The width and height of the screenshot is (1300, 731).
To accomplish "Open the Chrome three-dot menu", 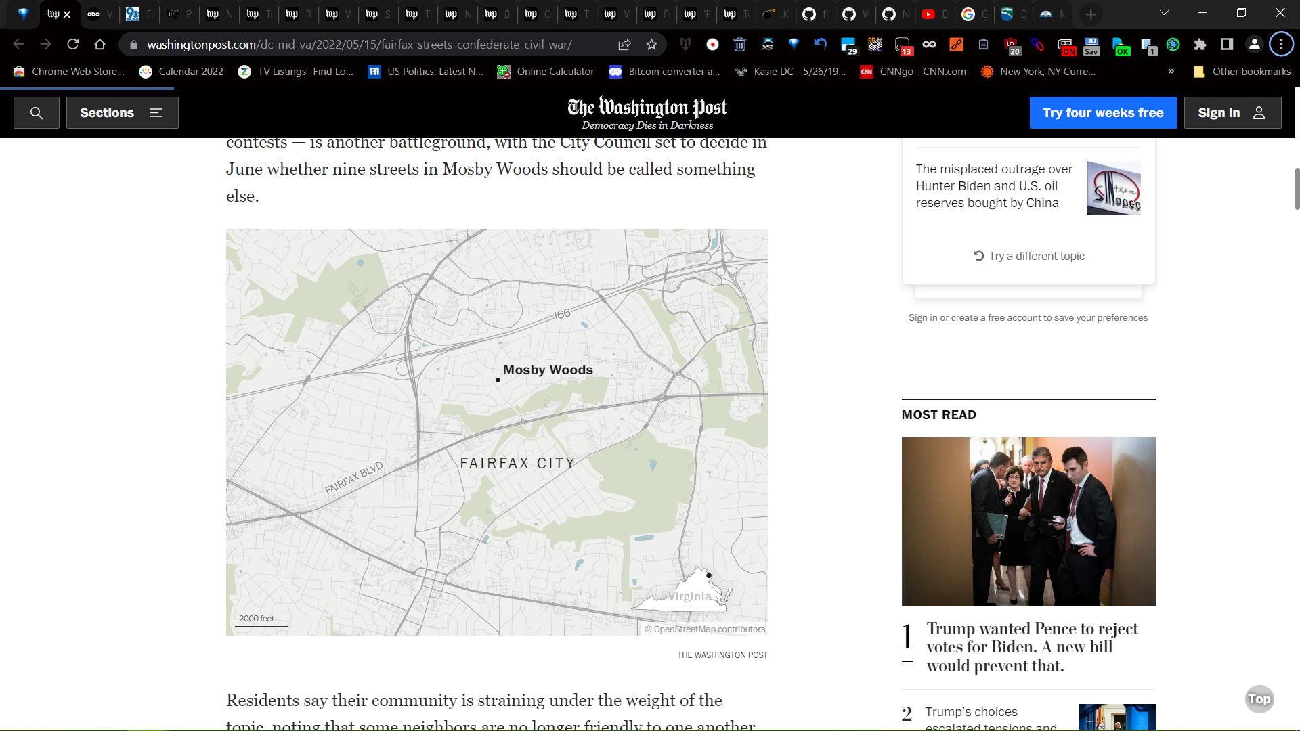I will pyautogui.click(x=1280, y=44).
